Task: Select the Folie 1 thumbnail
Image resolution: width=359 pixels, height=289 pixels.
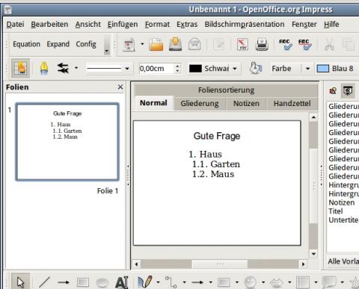Action: [67, 142]
